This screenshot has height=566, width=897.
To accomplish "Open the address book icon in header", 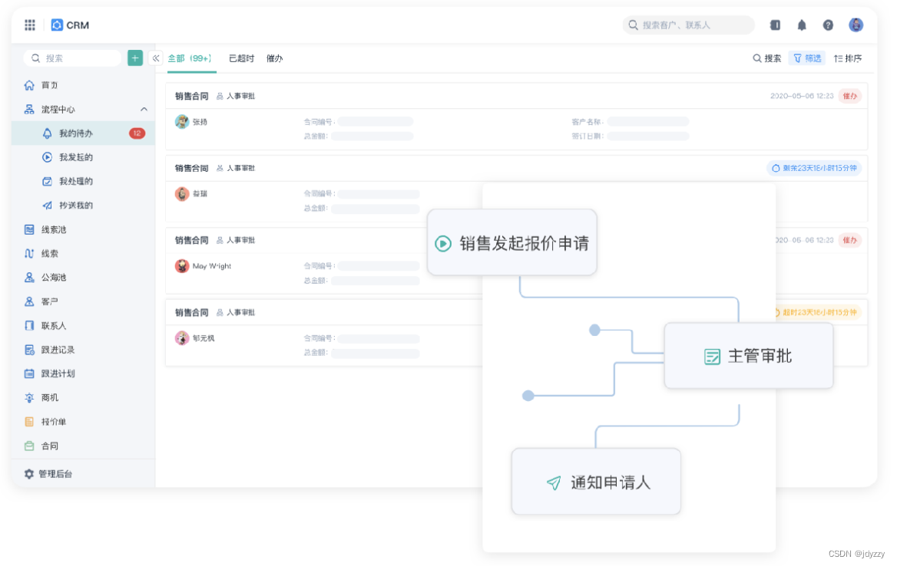I will tap(775, 25).
